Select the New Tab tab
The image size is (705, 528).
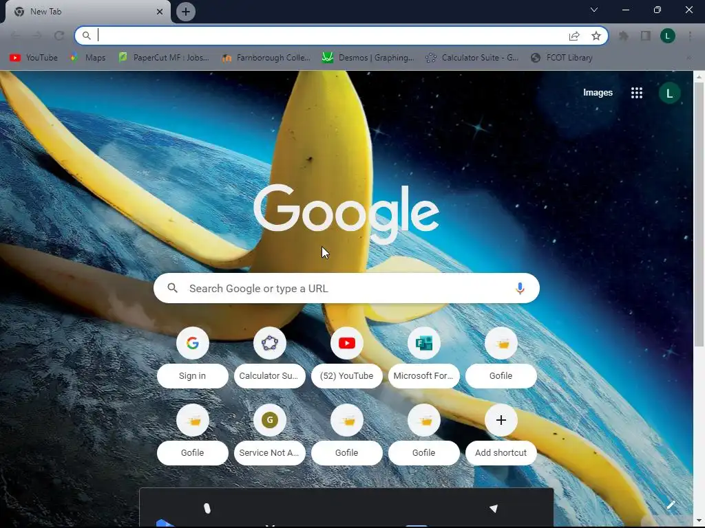87,12
